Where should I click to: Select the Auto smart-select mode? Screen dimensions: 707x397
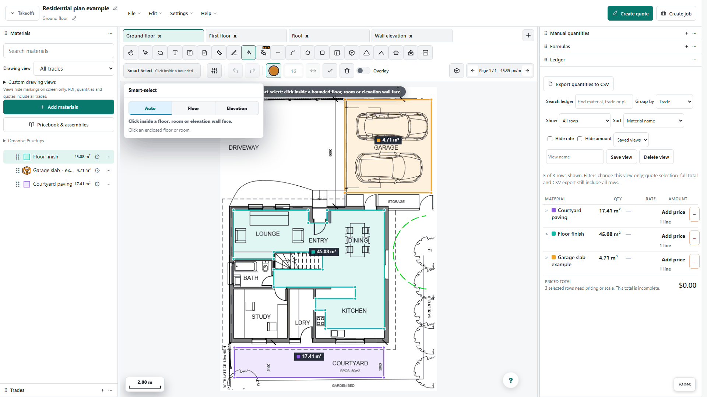[x=150, y=108]
